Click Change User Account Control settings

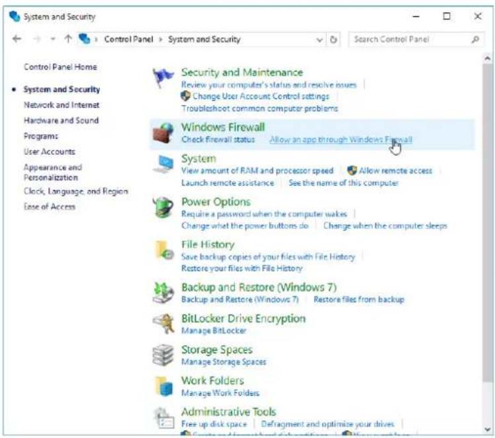[x=261, y=96]
